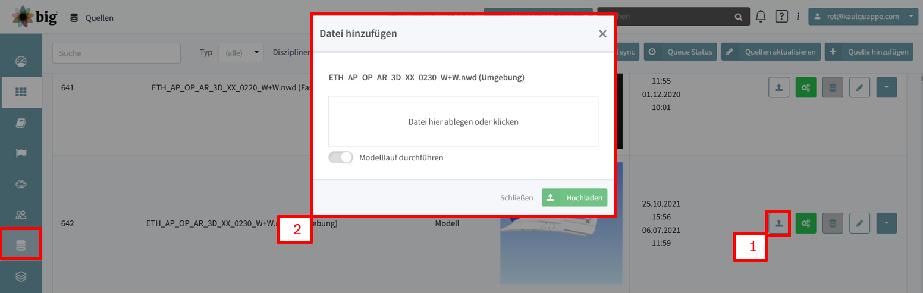Viewport: 923px width, 293px height.
Task: Click row number 641 cell
Action: coord(67,89)
